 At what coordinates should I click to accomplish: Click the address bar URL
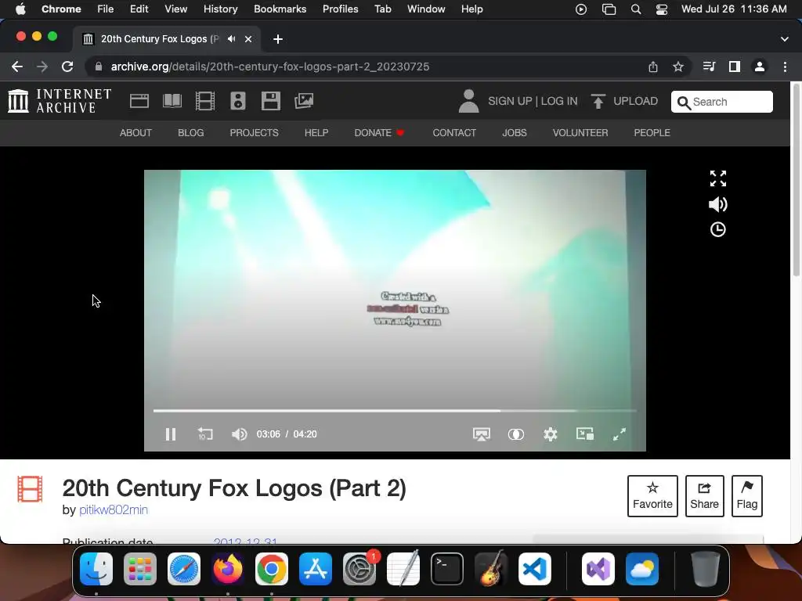coord(270,67)
